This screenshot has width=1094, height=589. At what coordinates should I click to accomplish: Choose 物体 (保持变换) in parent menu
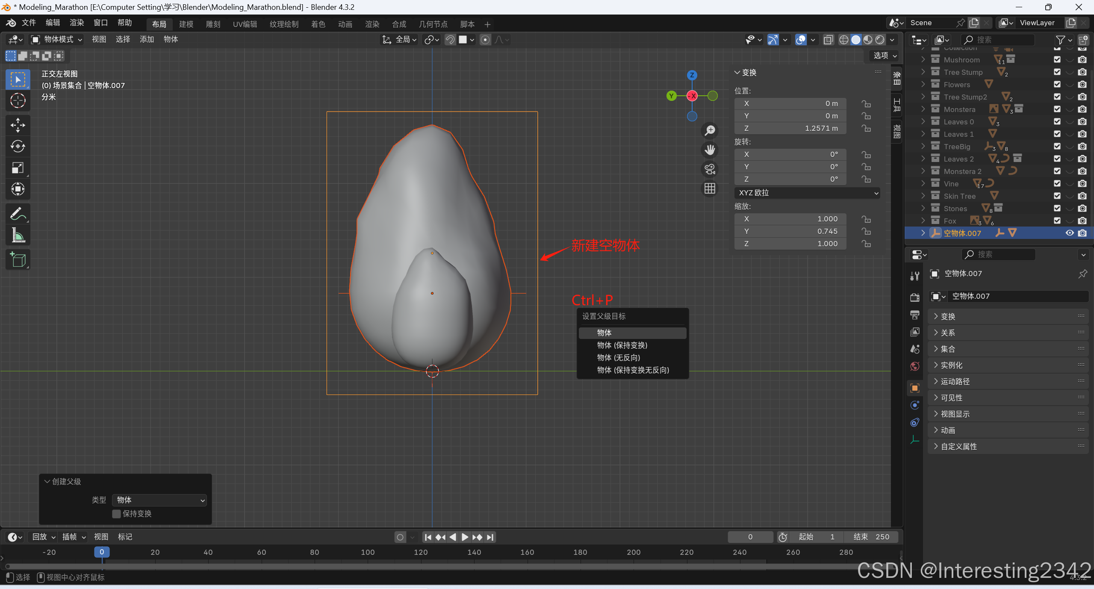click(622, 345)
